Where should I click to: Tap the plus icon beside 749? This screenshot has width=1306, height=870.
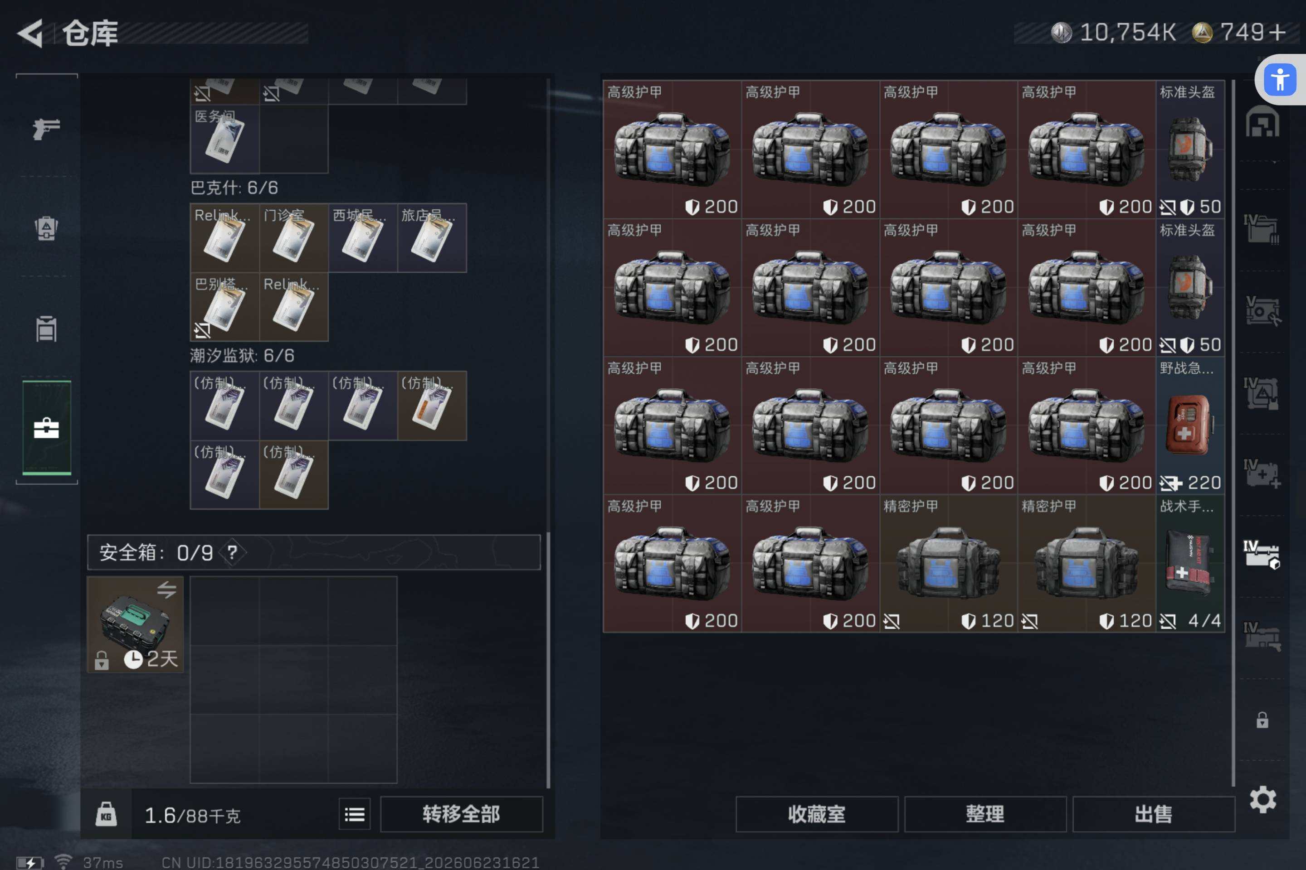[x=1278, y=33]
